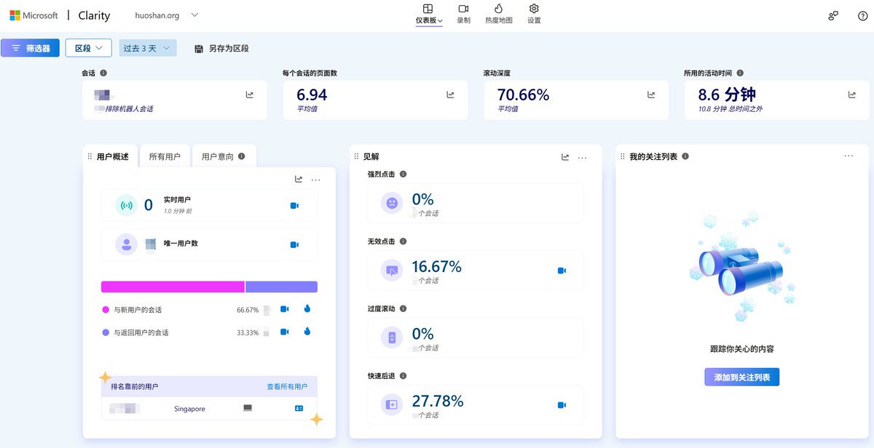The width and height of the screenshot is (874, 448).
Task: Click the heatmap flame icon for 与新用户的会话
Action: [x=307, y=309]
